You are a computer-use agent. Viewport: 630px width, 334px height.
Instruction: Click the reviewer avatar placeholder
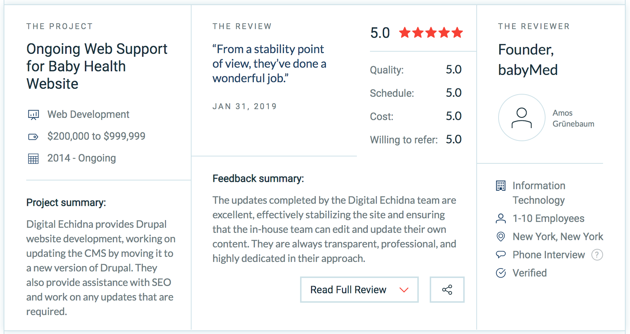[521, 118]
